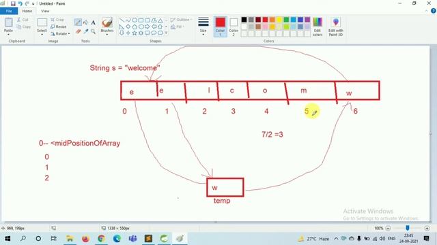The height and width of the screenshot is (245, 437).
Task: Open the shape Fill dropdown
Action: [178, 27]
